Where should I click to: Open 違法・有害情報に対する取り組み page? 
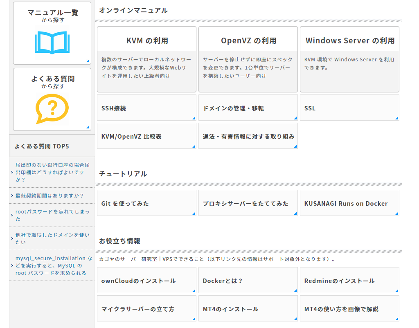tap(248, 137)
